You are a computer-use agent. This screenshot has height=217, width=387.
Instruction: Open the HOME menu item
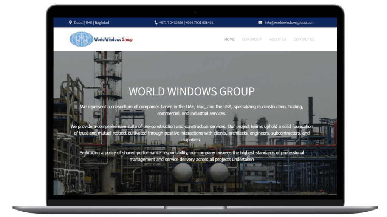pos(229,39)
